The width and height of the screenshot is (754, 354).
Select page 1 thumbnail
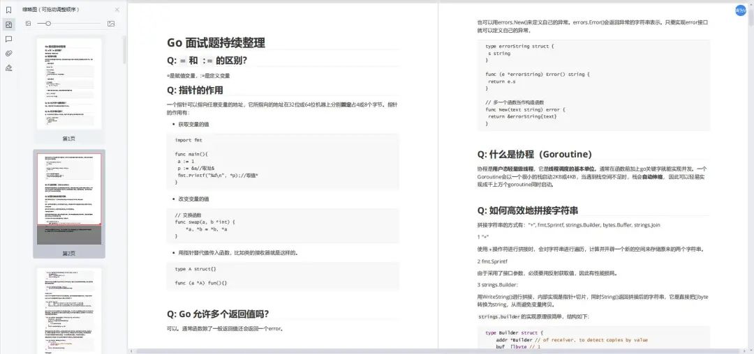69,84
